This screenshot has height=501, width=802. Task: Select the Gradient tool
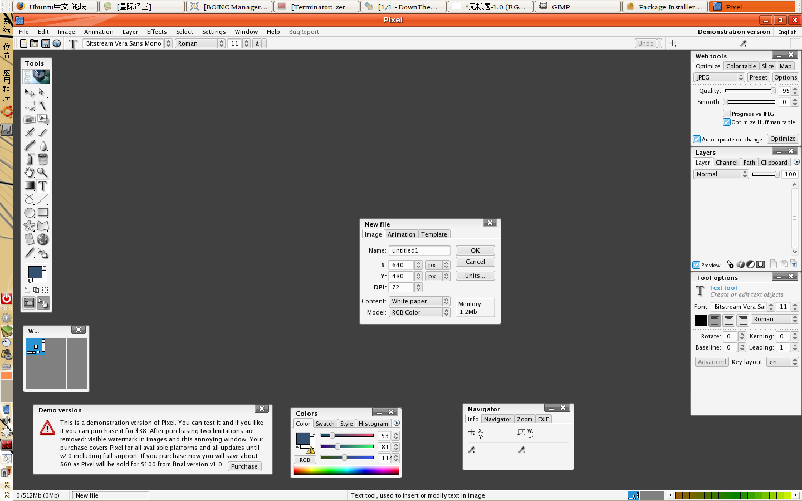point(30,186)
